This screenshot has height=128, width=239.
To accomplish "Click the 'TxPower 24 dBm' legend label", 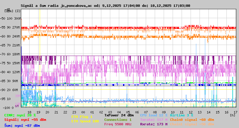I will point(119,115).
